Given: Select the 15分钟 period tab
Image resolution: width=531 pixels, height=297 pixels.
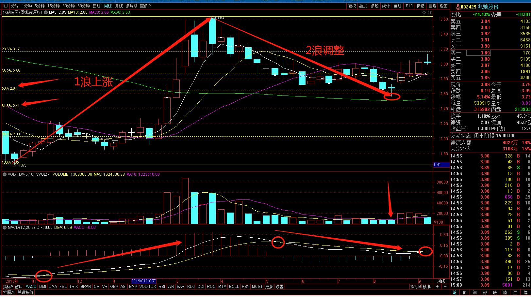Looking at the screenshot, I should tap(54, 6).
